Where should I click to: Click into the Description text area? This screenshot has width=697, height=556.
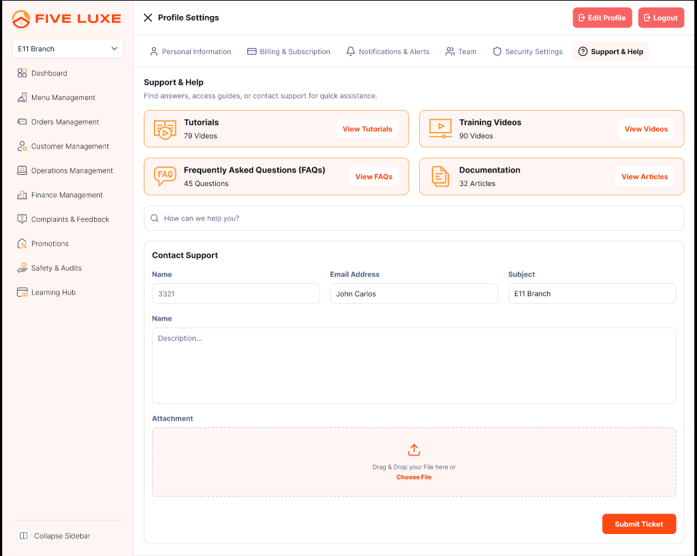pyautogui.click(x=414, y=365)
